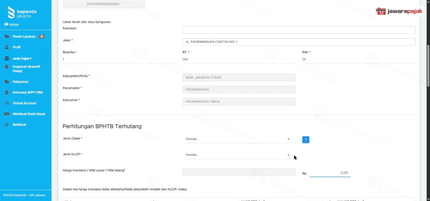The image size is (430, 201).
Task: Click the Kabupaten/Kota field
Action: coord(239,78)
